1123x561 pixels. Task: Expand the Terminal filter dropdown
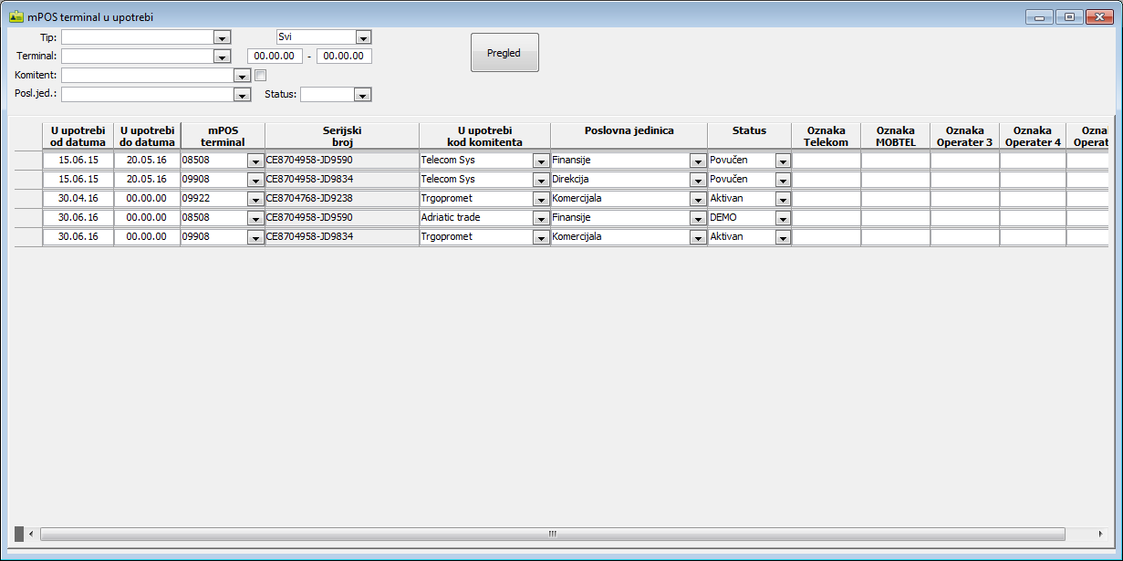[x=221, y=57]
